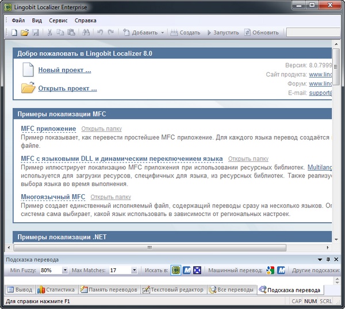
Task: Click the Добавить toolbar button
Action: [x=140, y=33]
